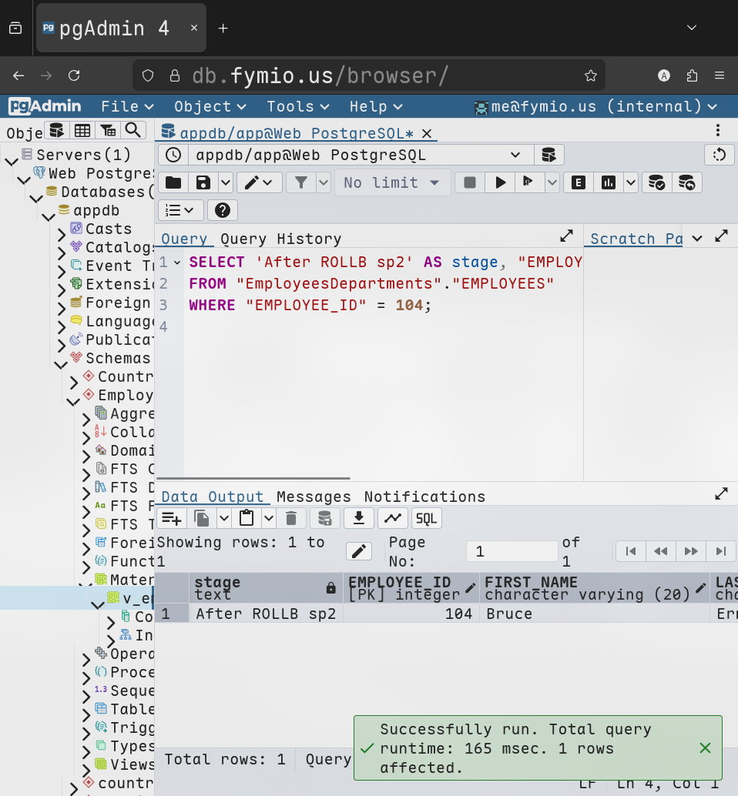Click the Save File disk icon
Screen dimensions: 738x796
tap(203, 182)
